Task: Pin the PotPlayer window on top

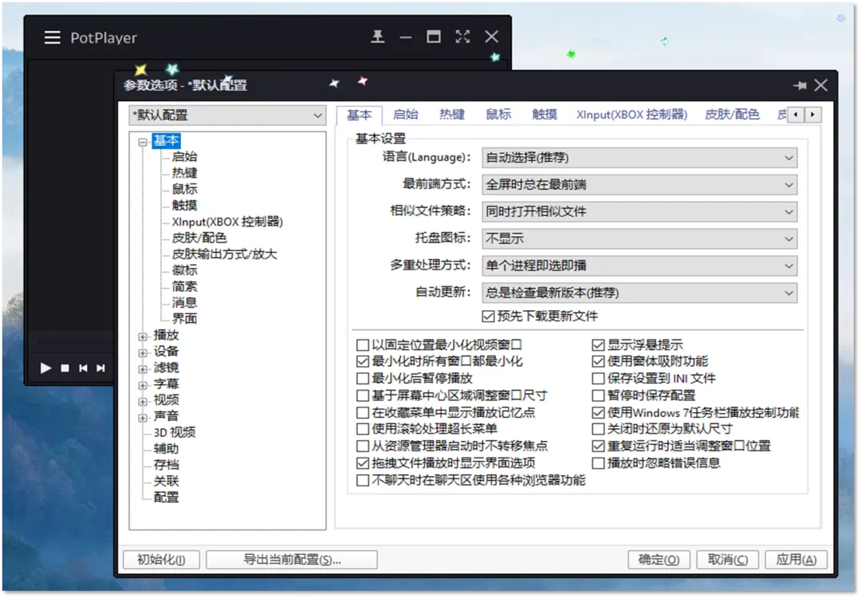Action: coord(377,37)
